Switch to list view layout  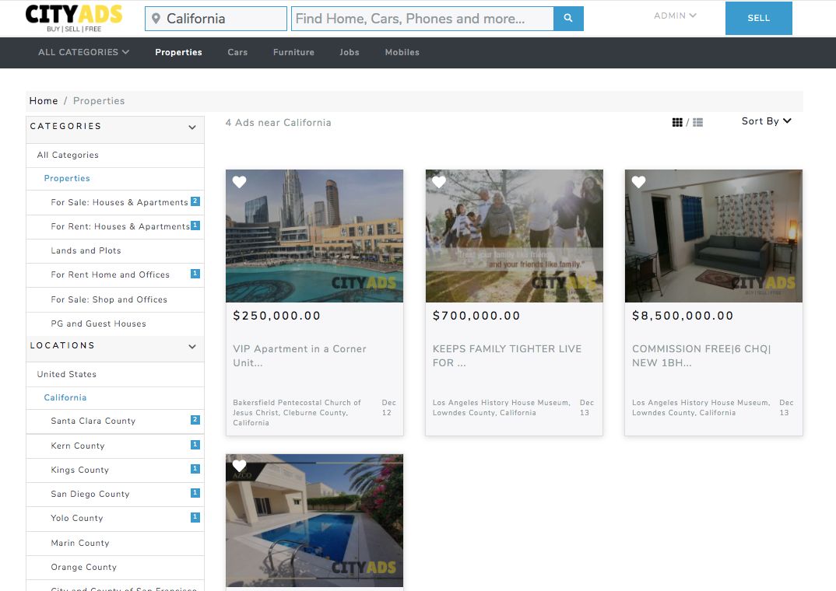(697, 122)
